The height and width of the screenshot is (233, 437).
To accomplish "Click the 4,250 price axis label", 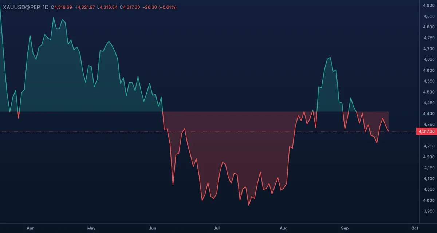I will [429, 146].
